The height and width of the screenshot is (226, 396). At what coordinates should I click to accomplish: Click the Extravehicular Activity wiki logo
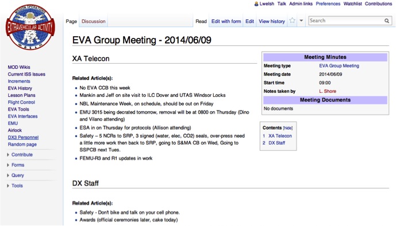point(30,27)
